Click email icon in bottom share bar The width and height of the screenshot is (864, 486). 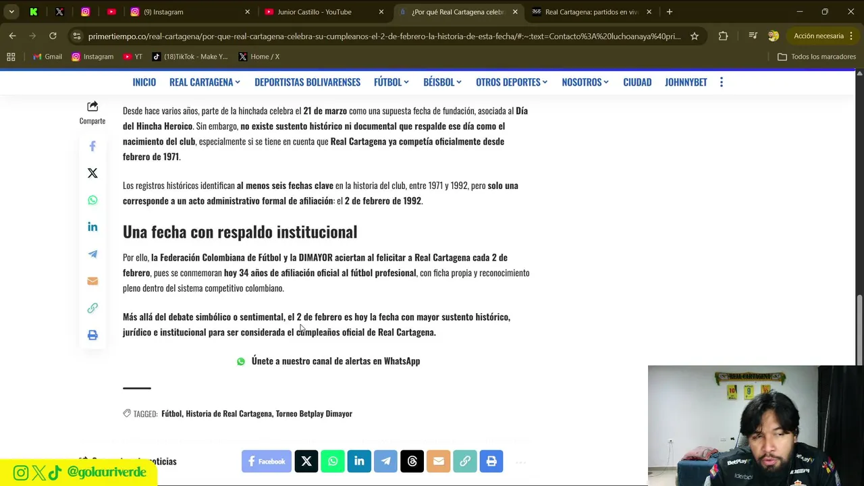pyautogui.click(x=438, y=461)
